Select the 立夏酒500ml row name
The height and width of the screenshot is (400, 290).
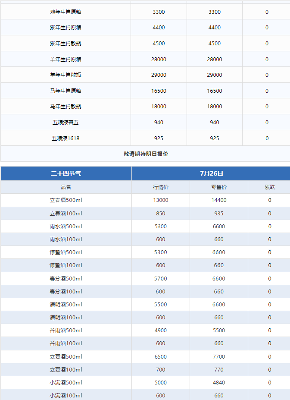[66, 356]
